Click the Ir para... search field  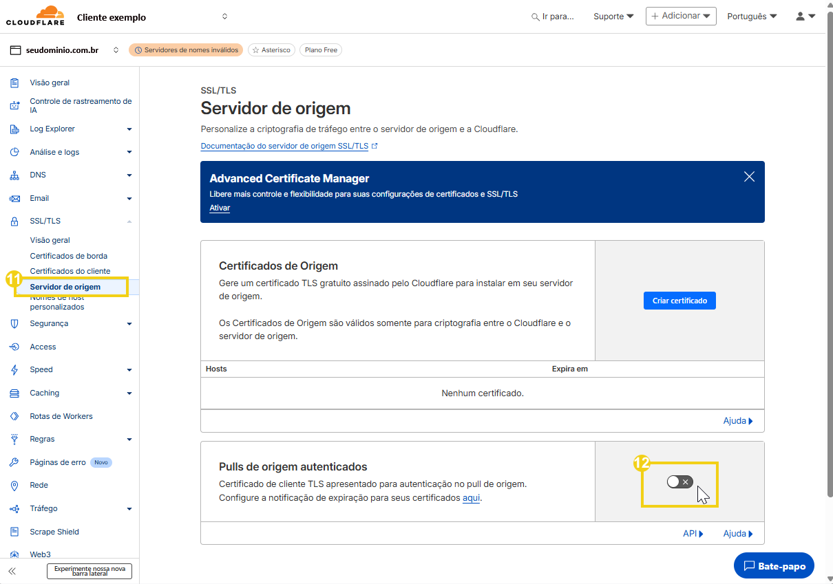[x=555, y=16]
